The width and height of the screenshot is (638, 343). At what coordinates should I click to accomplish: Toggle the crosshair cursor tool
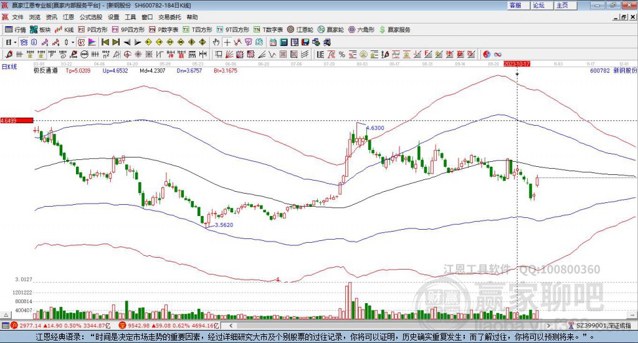coord(227,42)
